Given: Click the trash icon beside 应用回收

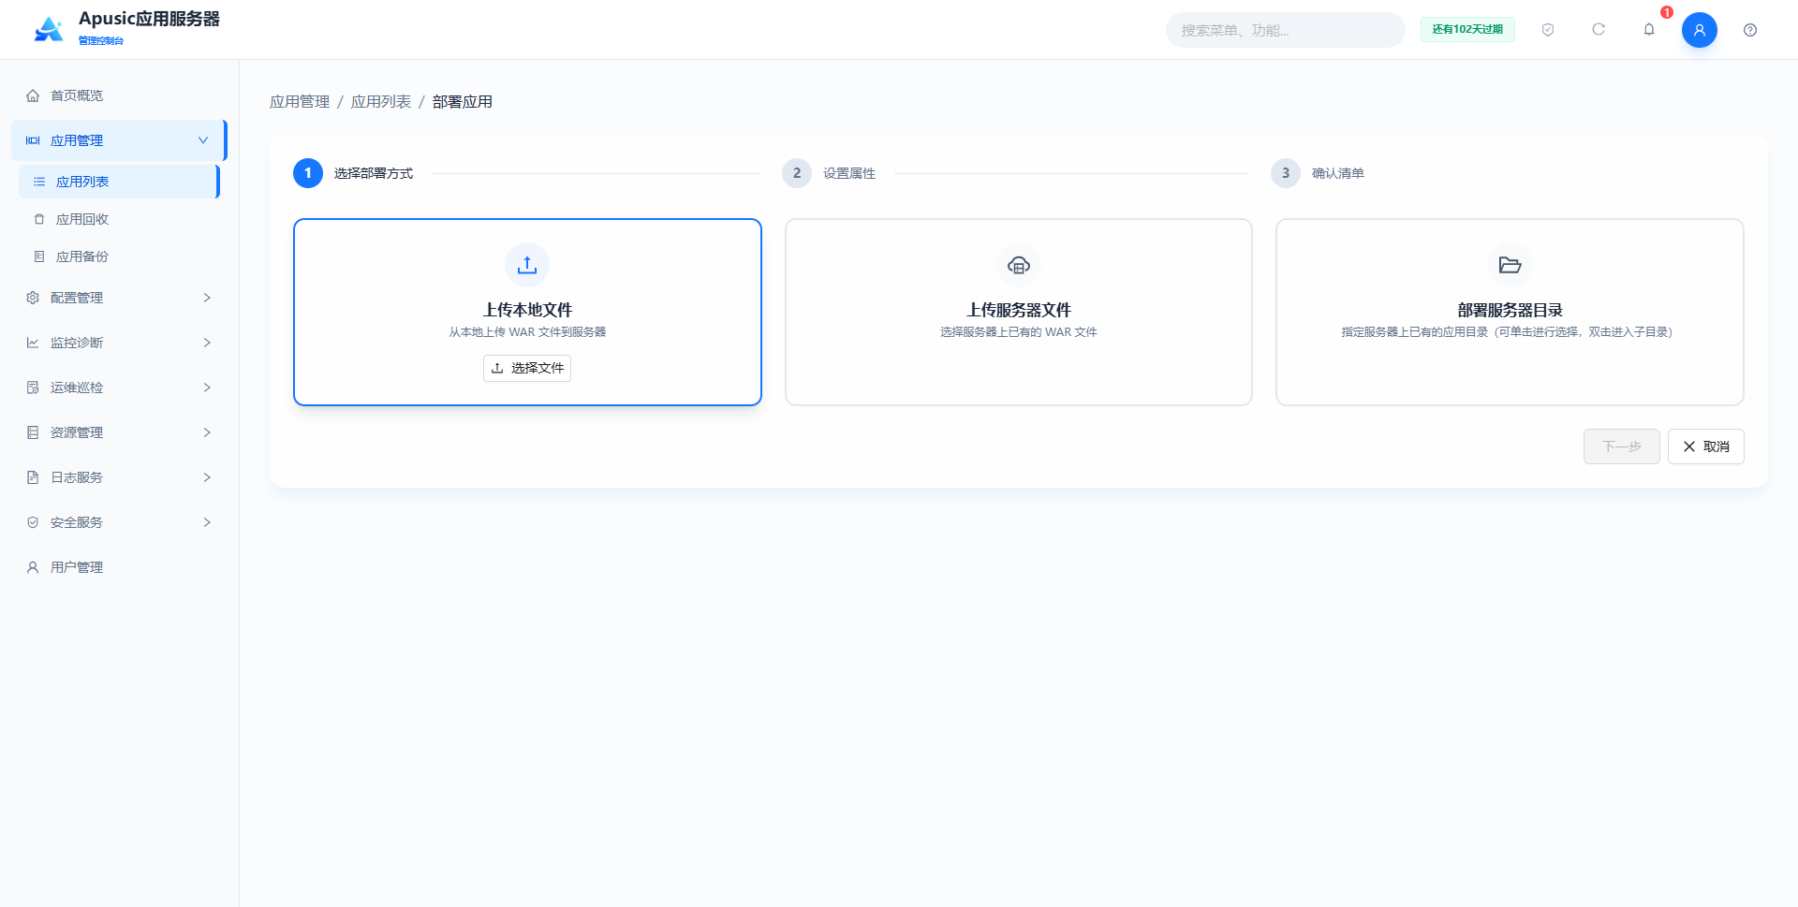Looking at the screenshot, I should click(x=39, y=219).
